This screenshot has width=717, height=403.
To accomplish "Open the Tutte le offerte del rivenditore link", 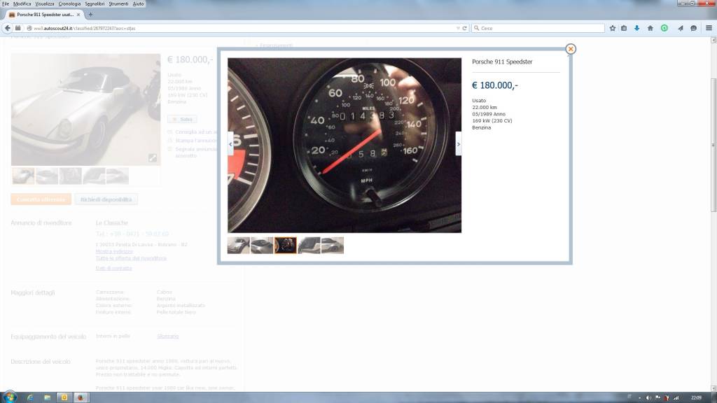I will coord(131,258).
